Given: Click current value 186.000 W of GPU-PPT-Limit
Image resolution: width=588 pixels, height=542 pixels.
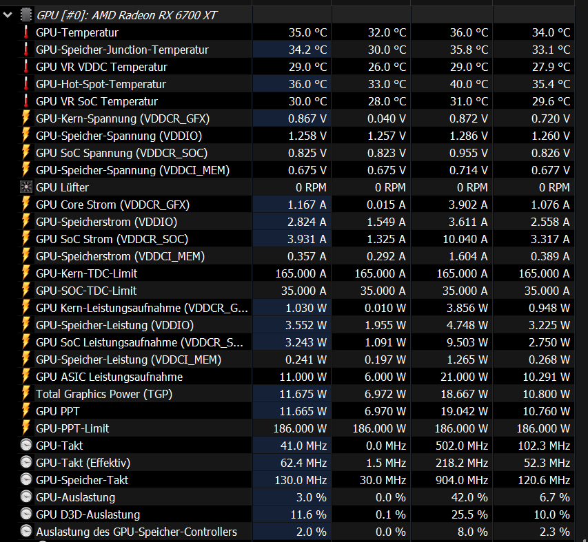Looking at the screenshot, I should 300,429.
